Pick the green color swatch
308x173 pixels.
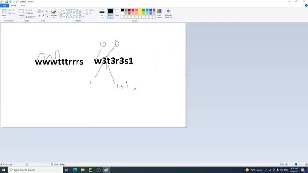coord(143,10)
